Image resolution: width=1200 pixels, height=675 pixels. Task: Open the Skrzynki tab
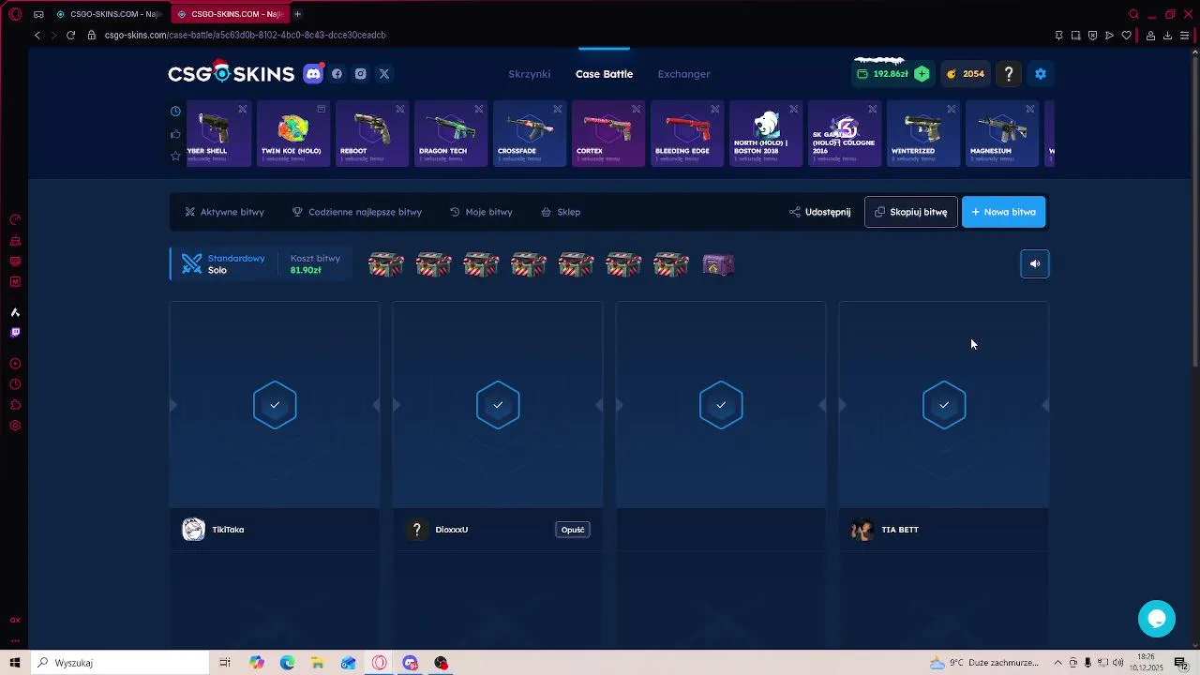click(530, 74)
